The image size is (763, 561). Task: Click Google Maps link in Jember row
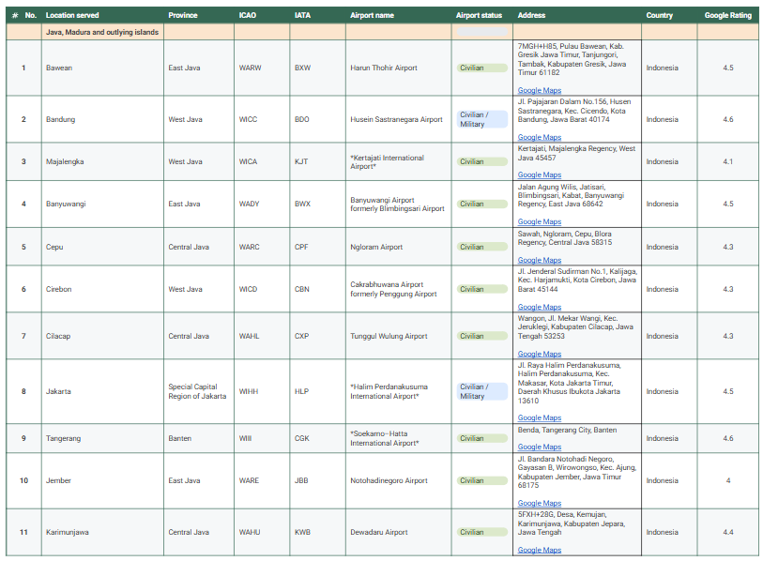point(540,504)
